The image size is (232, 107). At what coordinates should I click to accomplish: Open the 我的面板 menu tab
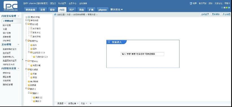click(30, 10)
